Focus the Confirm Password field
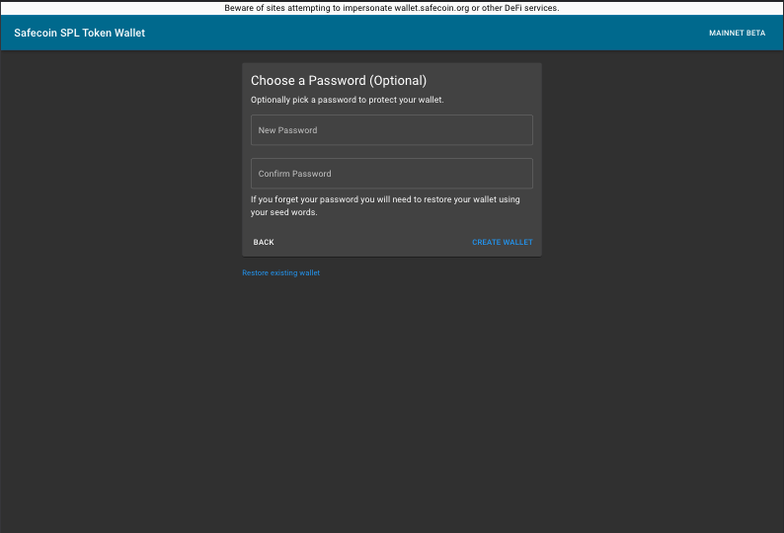The image size is (784, 533). click(391, 174)
